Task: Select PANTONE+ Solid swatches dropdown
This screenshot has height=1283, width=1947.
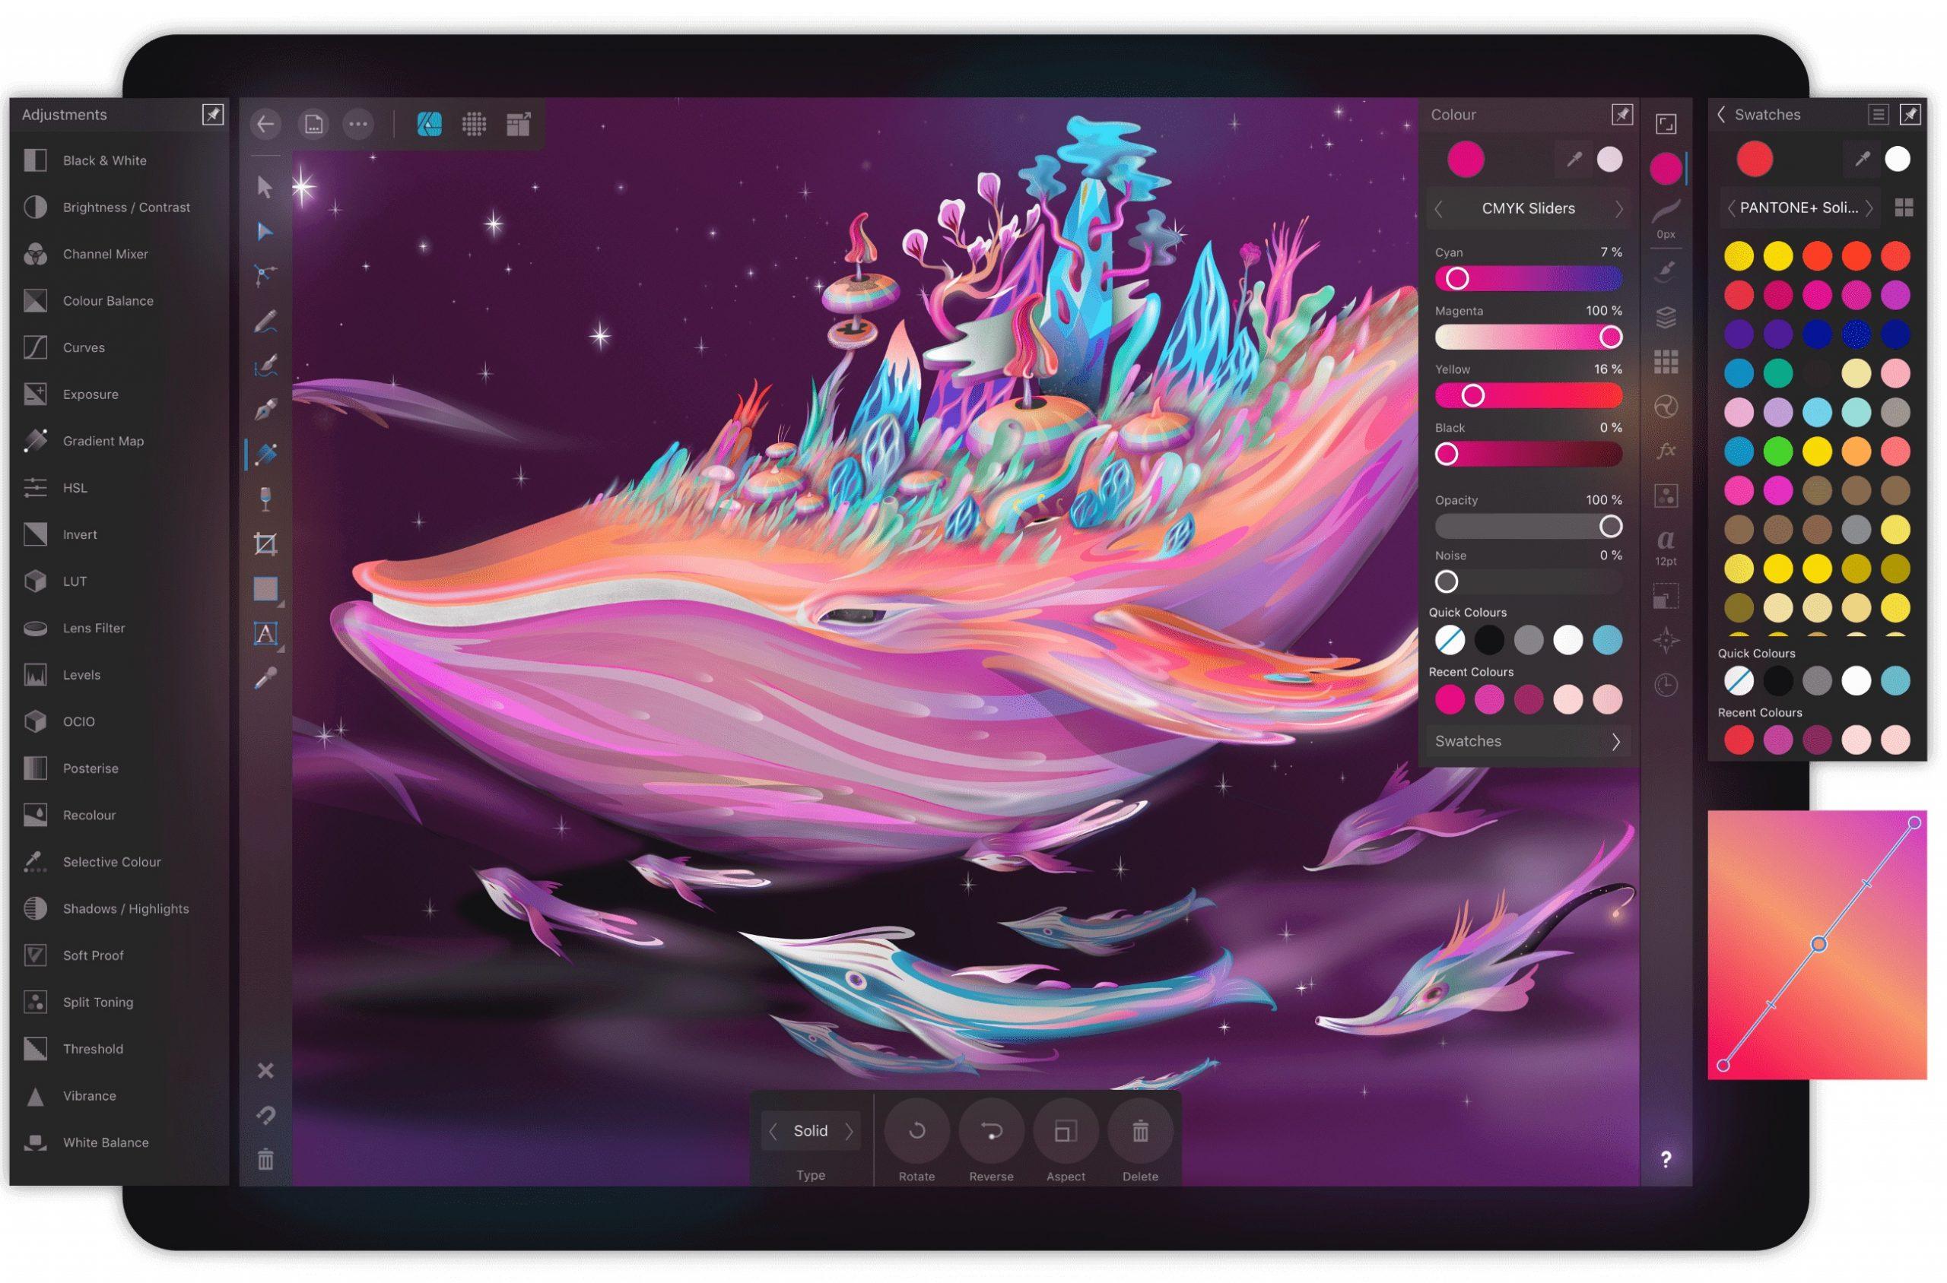Action: (1802, 206)
